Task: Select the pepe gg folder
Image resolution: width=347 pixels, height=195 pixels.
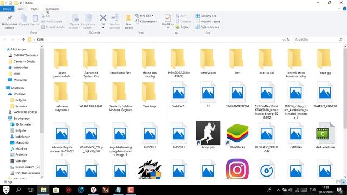Action: [x=325, y=61]
